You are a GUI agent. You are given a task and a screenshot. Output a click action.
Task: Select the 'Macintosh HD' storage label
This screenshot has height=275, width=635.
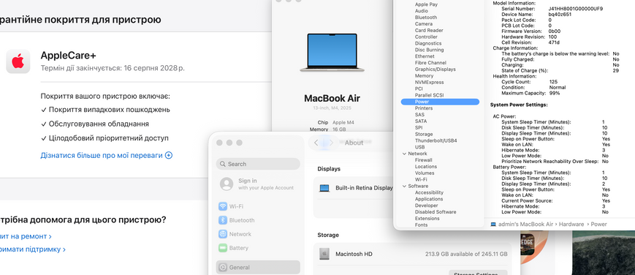[354, 254]
